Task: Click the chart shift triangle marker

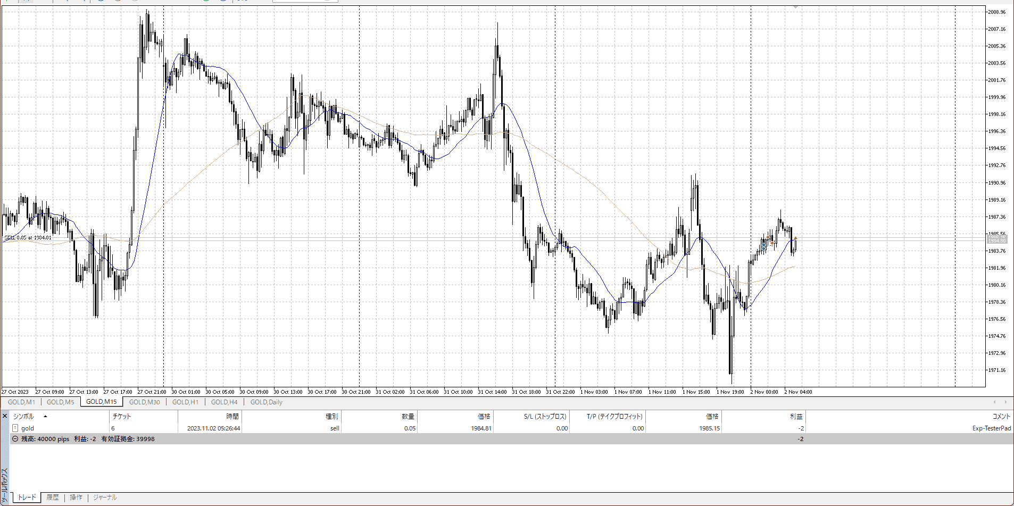Action: pyautogui.click(x=796, y=7)
